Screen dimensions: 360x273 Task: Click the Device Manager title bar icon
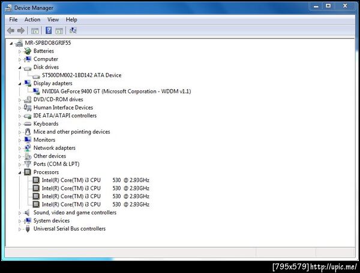point(8,8)
